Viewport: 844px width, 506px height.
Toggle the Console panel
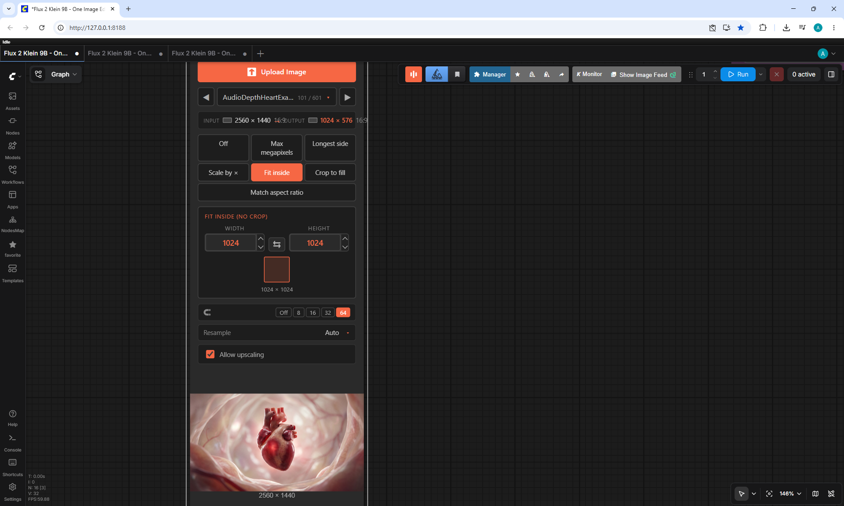pos(13,443)
